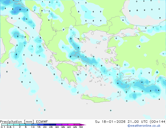Click the 0.1–0.5 mm legend color swatch

pos(4,125)
